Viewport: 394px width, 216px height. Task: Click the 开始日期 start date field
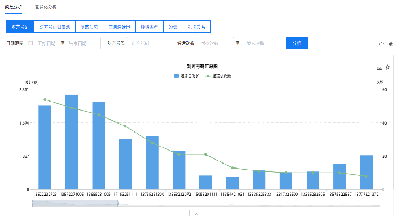click(46, 43)
